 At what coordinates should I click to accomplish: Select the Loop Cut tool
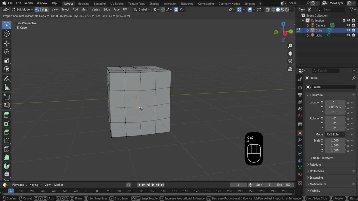7,140
